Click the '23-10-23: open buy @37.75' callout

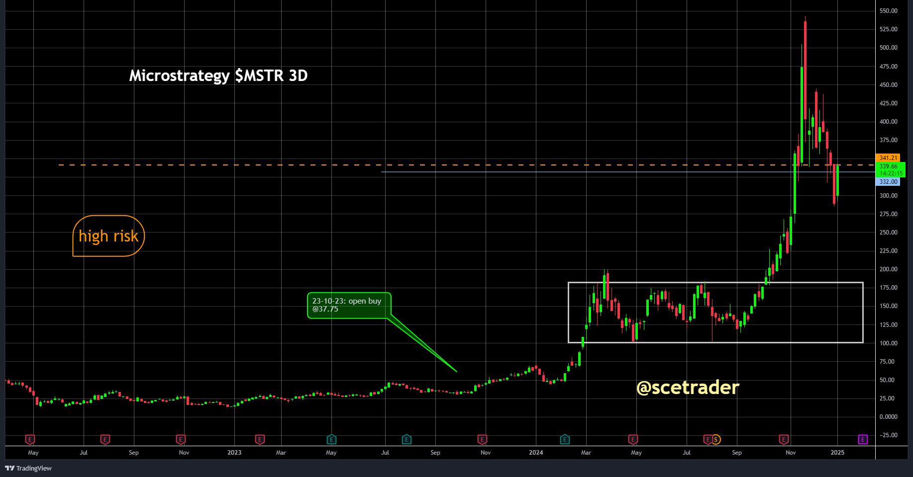349,305
